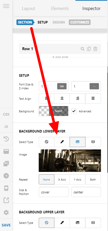Select the video type for the lower layer
Screen dimensions: 108x231
[x=93, y=142]
